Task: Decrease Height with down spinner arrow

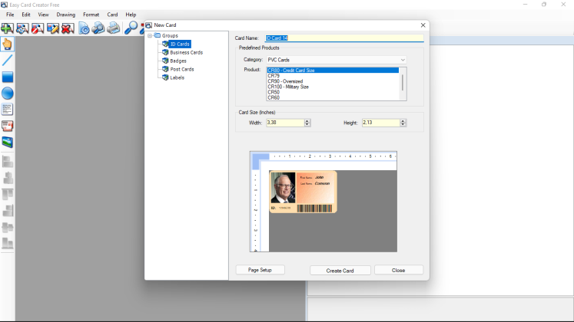Action: [x=403, y=125]
